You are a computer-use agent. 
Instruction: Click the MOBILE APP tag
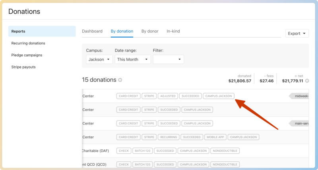click(x=215, y=137)
